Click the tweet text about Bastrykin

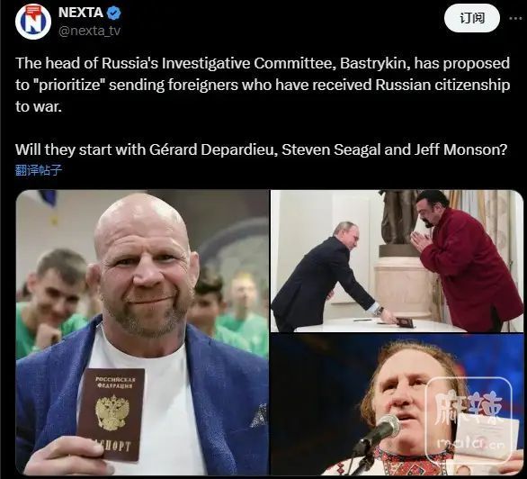(x=263, y=85)
